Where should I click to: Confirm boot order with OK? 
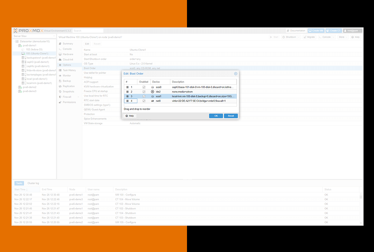[216, 116]
